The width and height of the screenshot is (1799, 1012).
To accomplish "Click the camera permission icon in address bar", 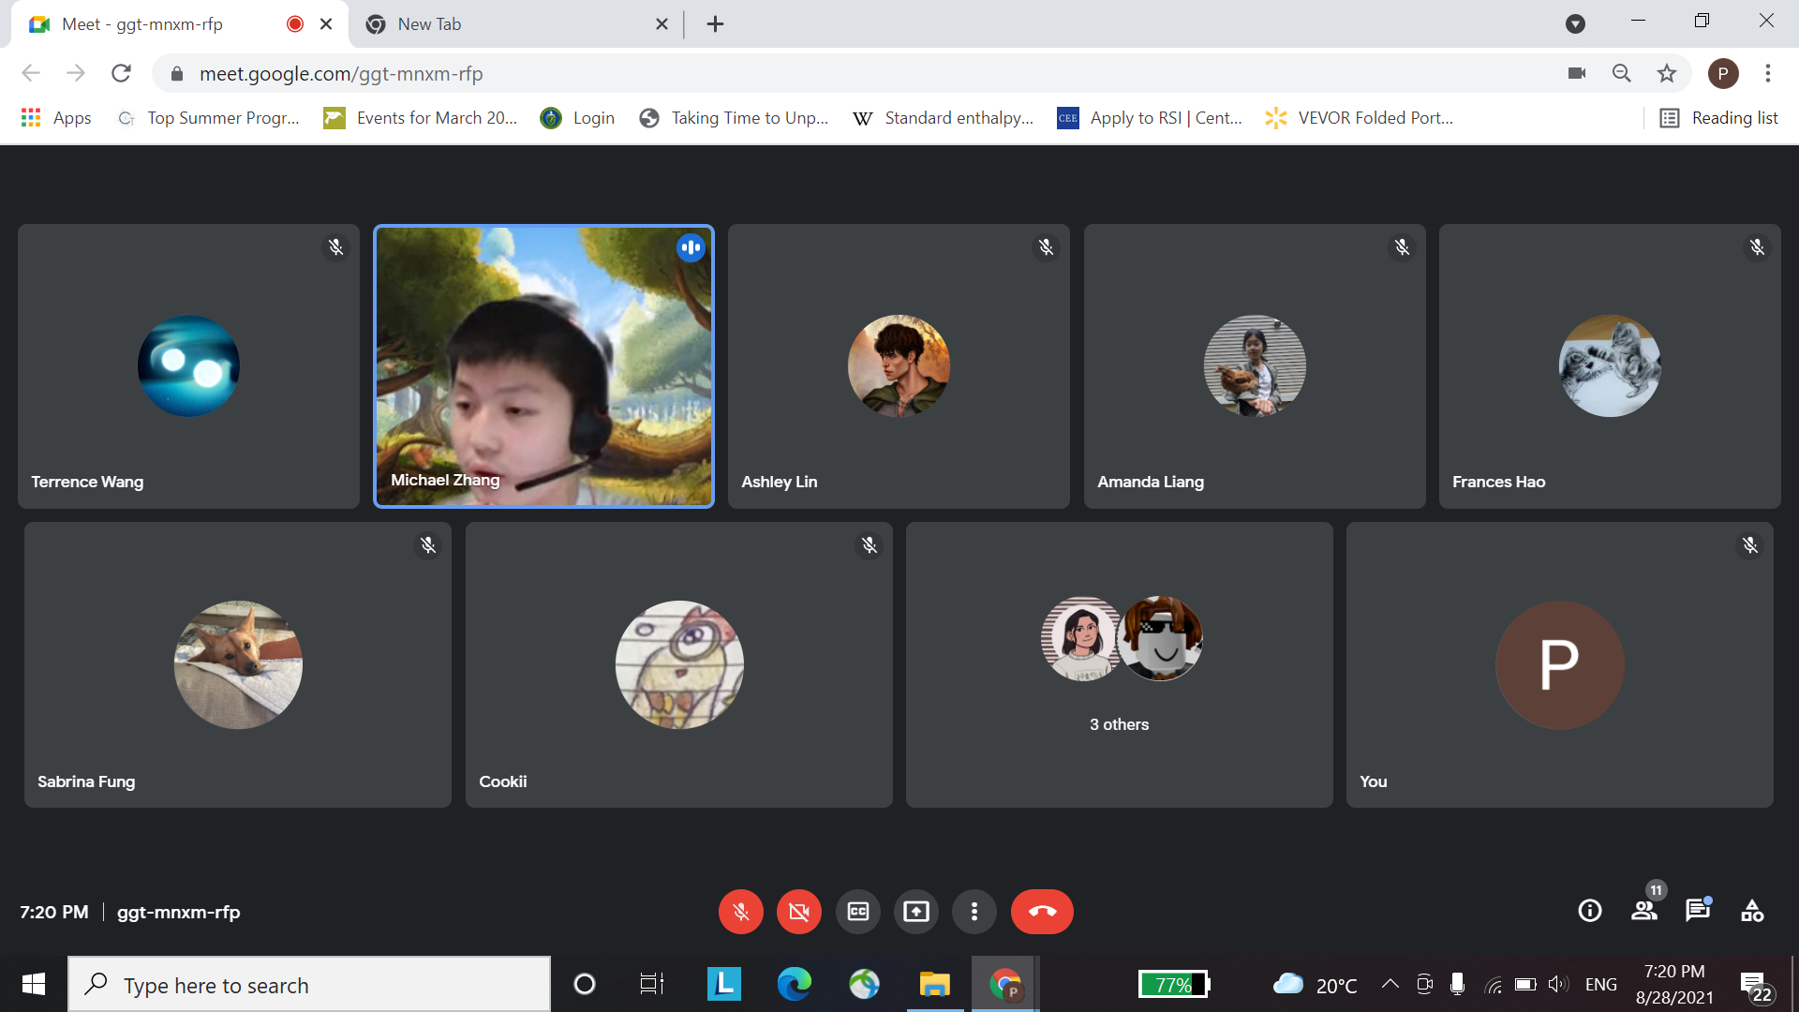I will pyautogui.click(x=1577, y=73).
